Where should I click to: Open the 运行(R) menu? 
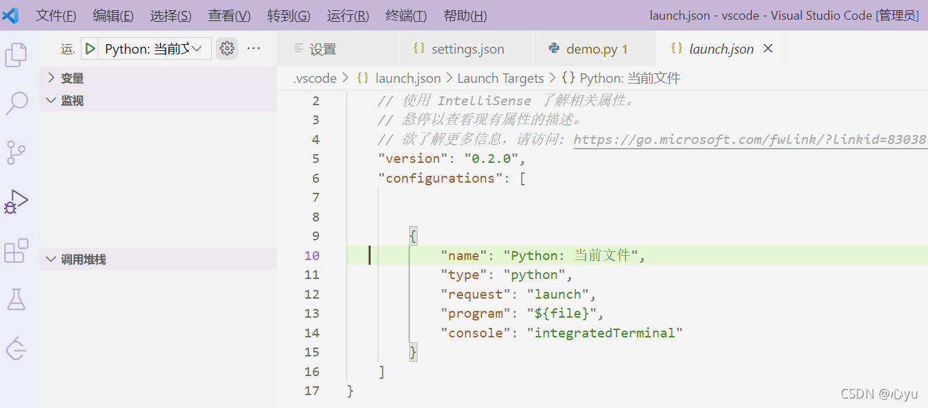[x=348, y=16]
